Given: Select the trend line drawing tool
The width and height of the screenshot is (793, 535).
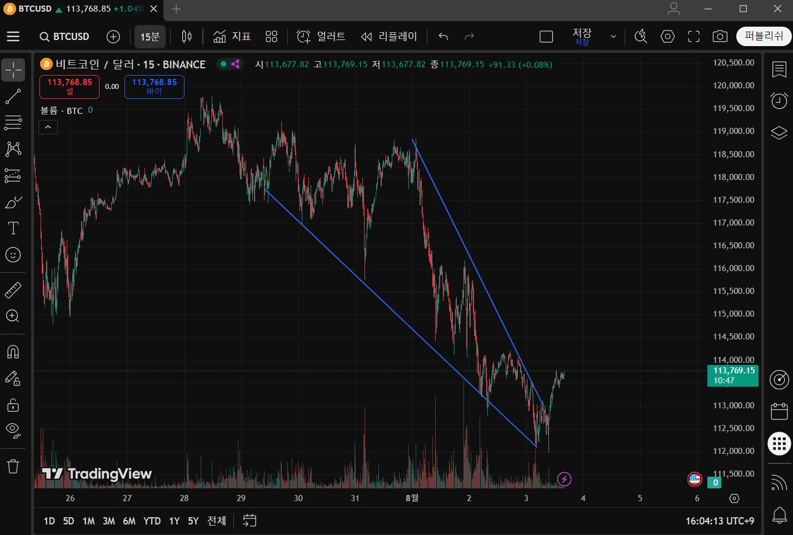Looking at the screenshot, I should (x=13, y=97).
